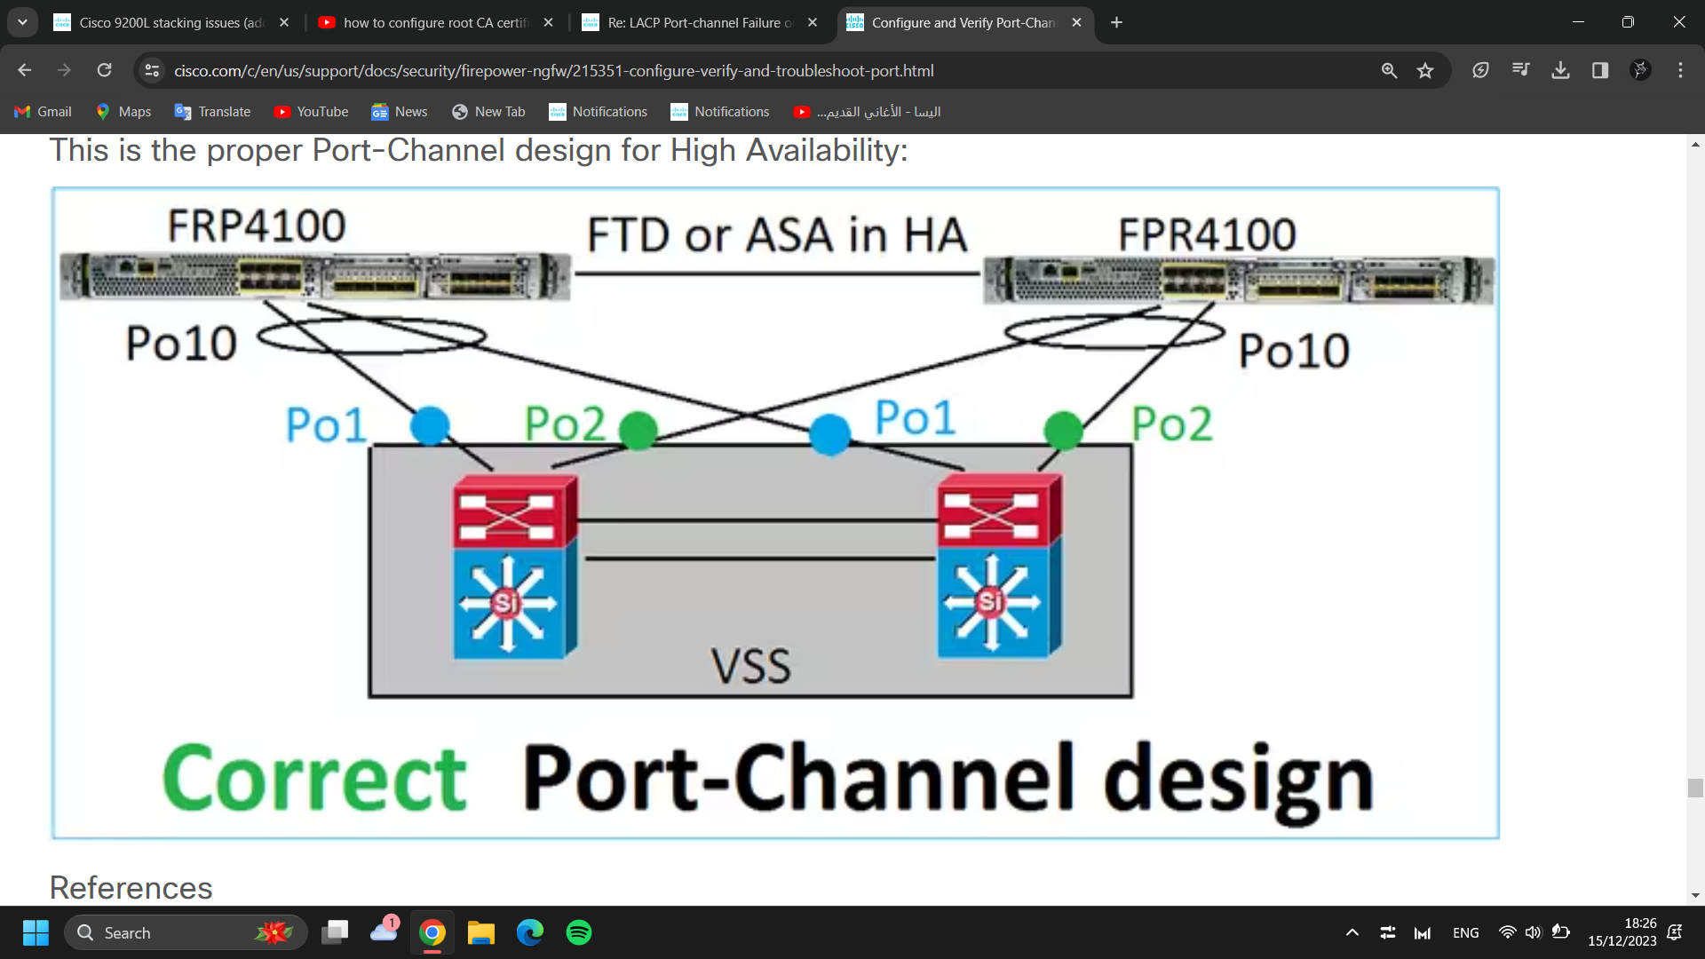The width and height of the screenshot is (1705, 959).
Task: Switch to the how to configure root CA tab
Action: coord(436,22)
